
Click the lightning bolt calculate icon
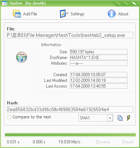coord(129,118)
